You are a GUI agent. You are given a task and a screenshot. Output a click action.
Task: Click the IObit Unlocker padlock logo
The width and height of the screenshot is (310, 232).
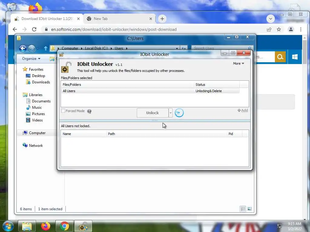pyautogui.click(x=66, y=67)
